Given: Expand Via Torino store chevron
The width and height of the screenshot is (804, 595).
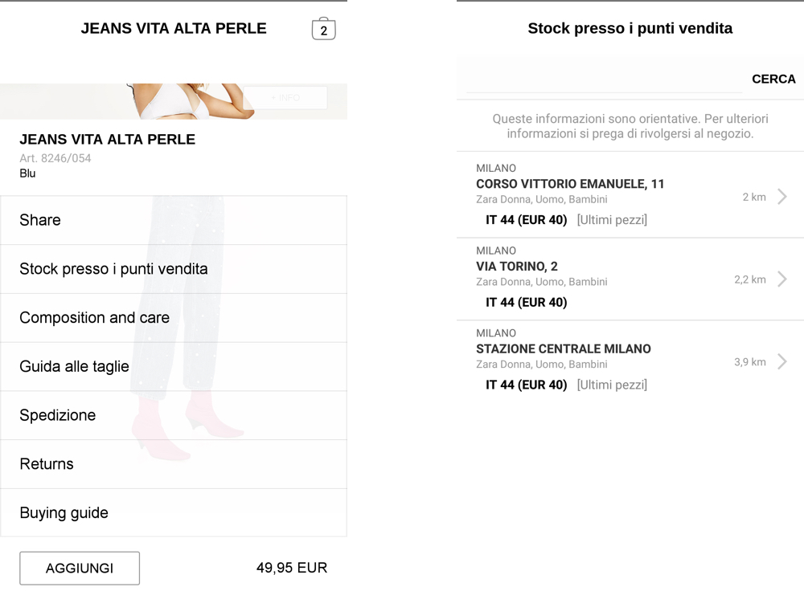Looking at the screenshot, I should point(782,279).
